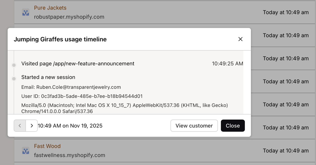
Task: Open the Pure Jackets store link
Action: point(50,8)
